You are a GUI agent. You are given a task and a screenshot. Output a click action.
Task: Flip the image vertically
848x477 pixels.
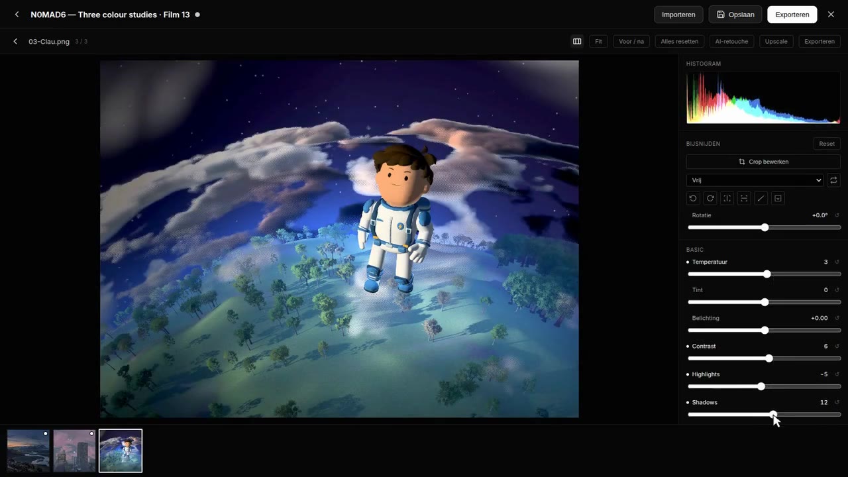click(x=744, y=198)
